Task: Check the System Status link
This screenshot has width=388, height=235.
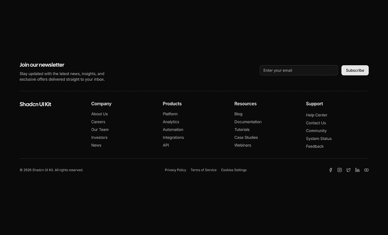Action: [319, 139]
